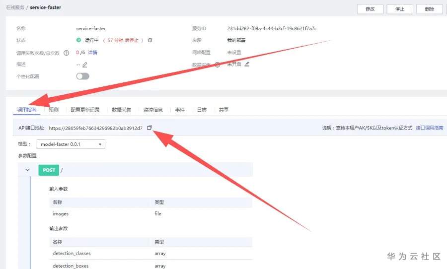Click the 停止 button
Image resolution: width=447 pixels, height=269 pixels.
pyautogui.click(x=400, y=9)
